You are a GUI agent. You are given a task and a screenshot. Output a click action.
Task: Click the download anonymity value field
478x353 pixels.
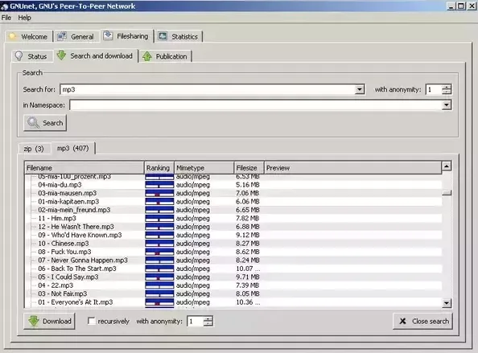click(196, 321)
